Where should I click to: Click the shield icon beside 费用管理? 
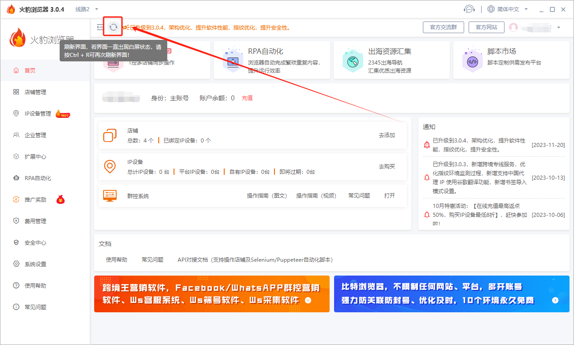(16, 221)
